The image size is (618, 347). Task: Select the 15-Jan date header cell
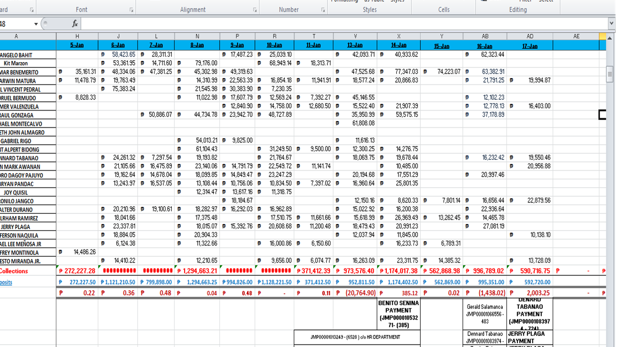pyautogui.click(x=442, y=46)
